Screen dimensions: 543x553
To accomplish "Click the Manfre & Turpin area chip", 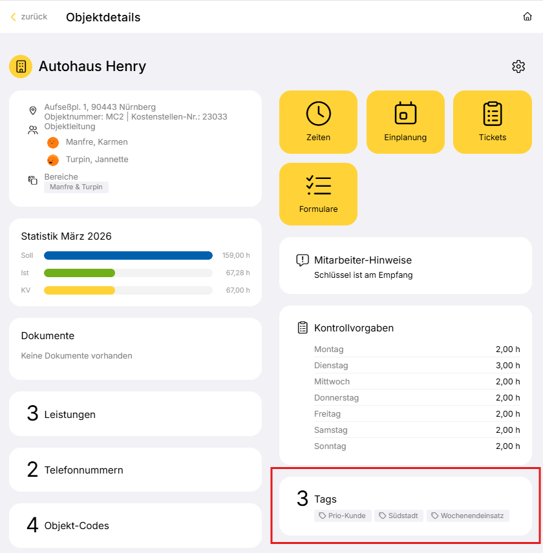I will point(76,187).
